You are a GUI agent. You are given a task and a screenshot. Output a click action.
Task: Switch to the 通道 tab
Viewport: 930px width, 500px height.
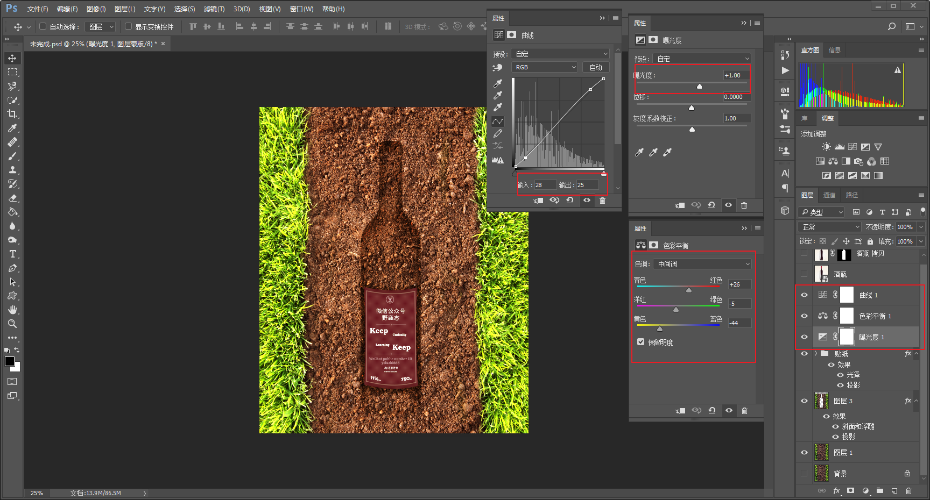(x=829, y=195)
